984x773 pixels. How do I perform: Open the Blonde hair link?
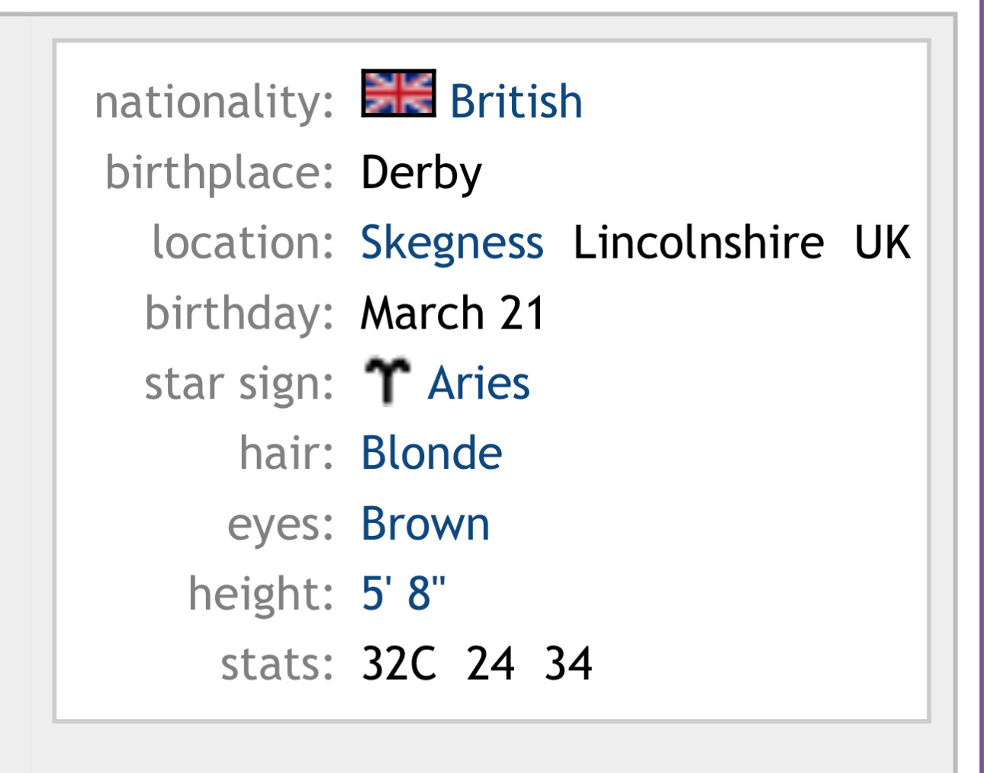click(432, 454)
